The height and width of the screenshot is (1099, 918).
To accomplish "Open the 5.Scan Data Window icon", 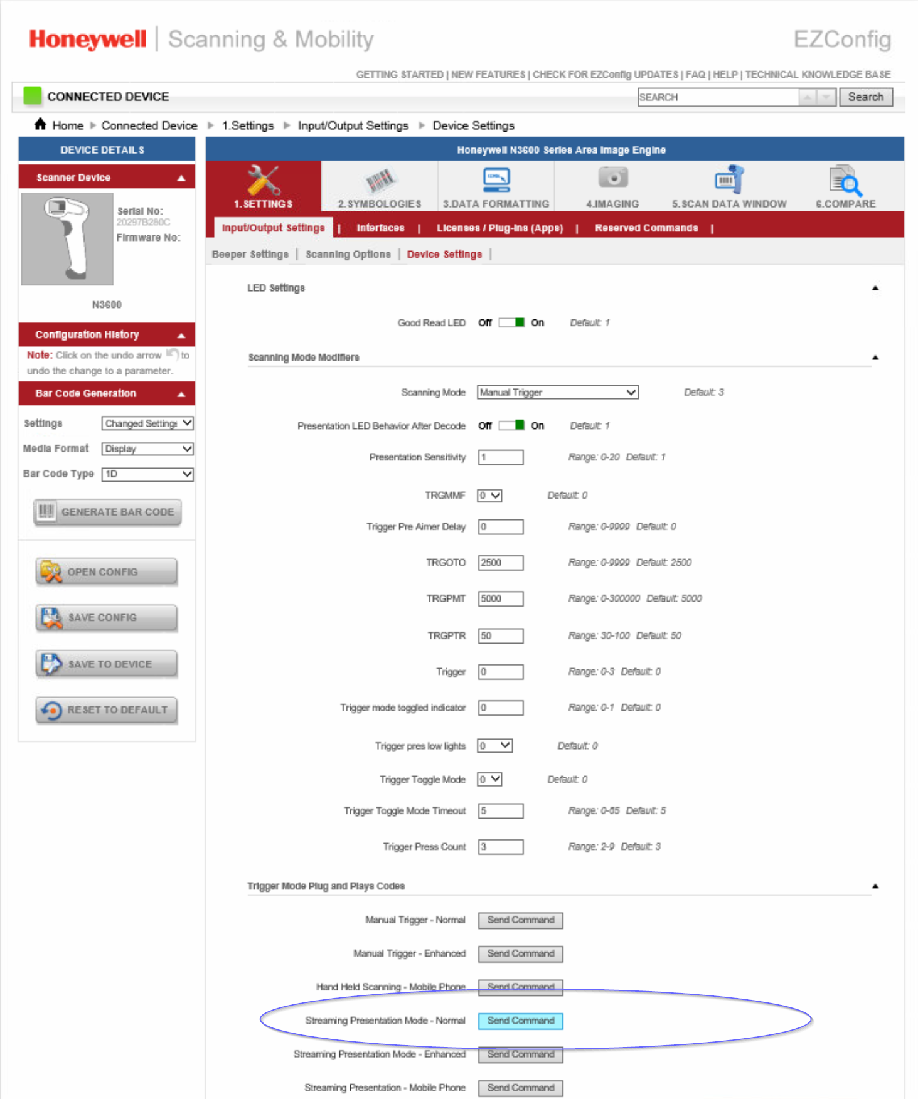I will coord(729,186).
